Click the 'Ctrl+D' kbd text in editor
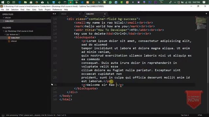The width and height of the screenshot is (209, 117). tap(120, 34)
